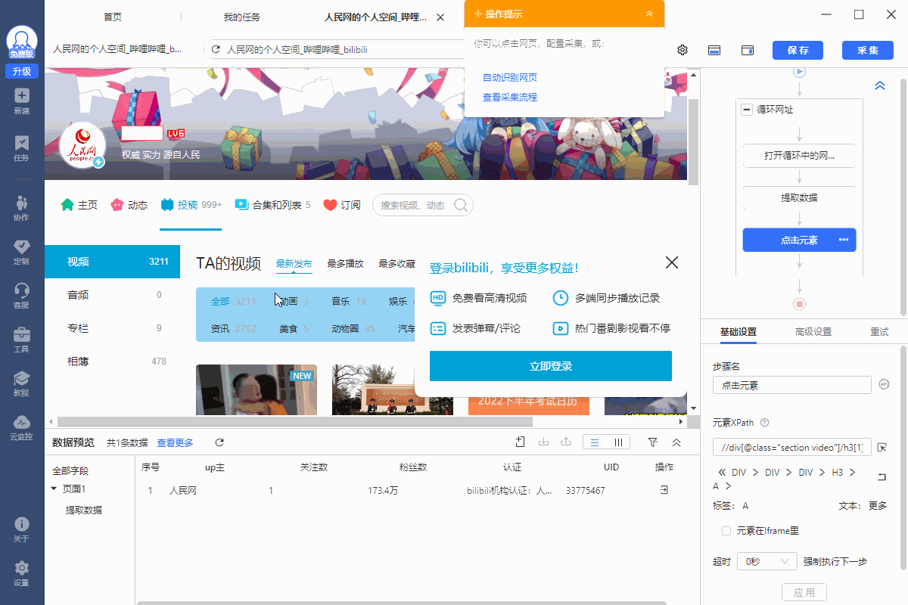Viewport: 908px width, 605px height.
Task: Click the element picker icon beside XPath field
Action: (x=882, y=448)
